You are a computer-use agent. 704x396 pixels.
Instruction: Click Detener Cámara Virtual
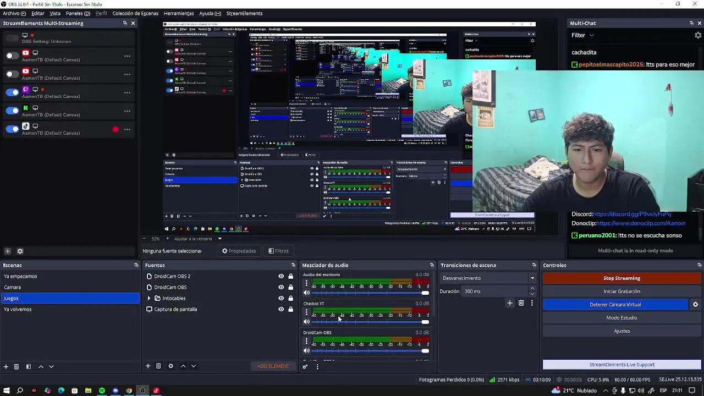615,305
